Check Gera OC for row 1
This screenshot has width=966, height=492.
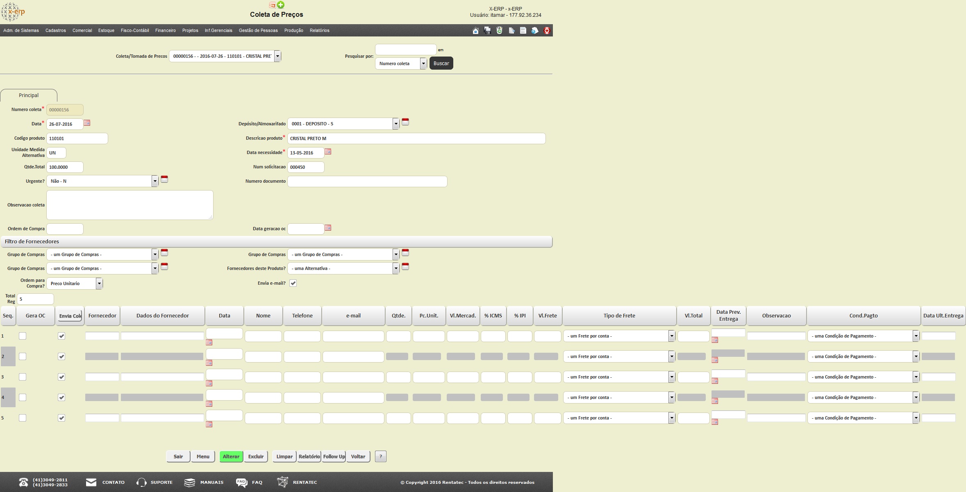23,336
